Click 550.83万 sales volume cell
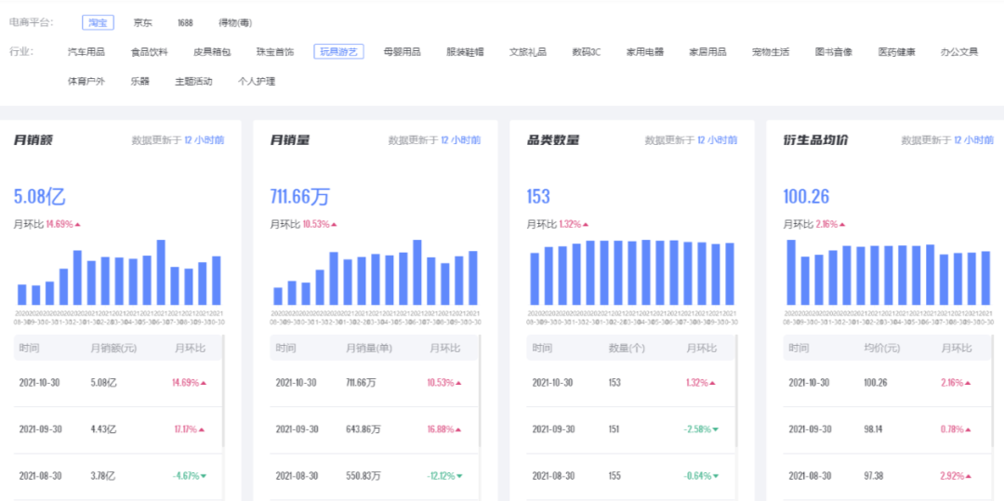The image size is (1004, 501). [363, 476]
